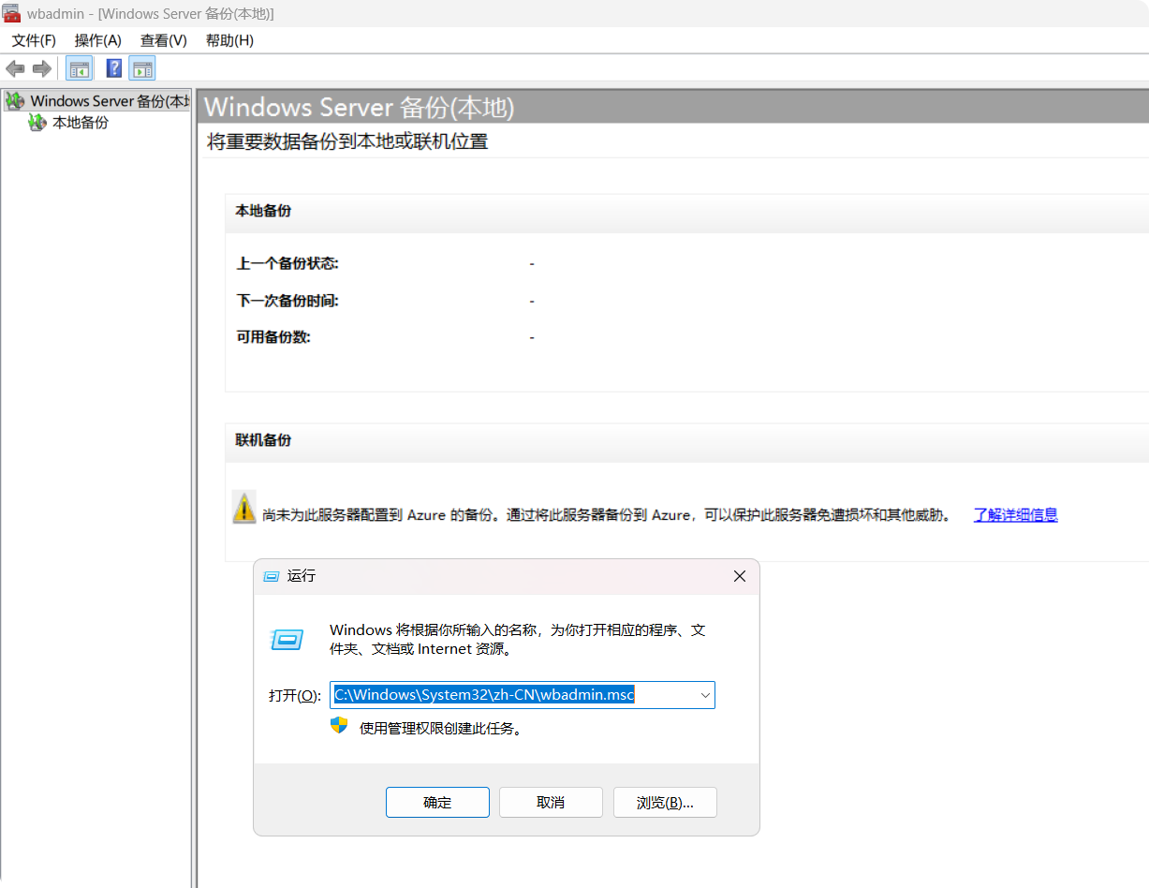The width and height of the screenshot is (1149, 888).
Task: Go forward with the toolbar forward arrow
Action: (x=41, y=68)
